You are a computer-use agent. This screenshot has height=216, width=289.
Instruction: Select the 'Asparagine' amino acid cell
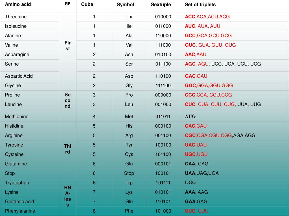pyautogui.click(x=17, y=55)
